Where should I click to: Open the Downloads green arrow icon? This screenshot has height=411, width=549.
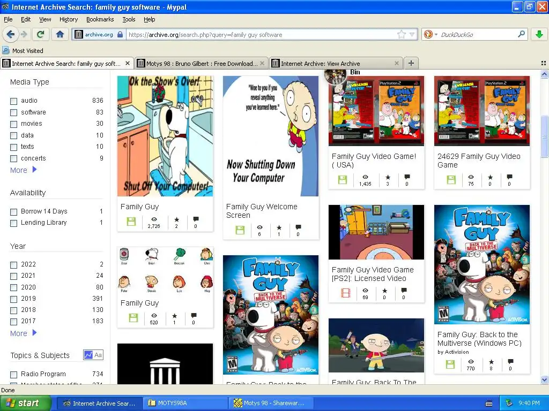[x=539, y=34]
